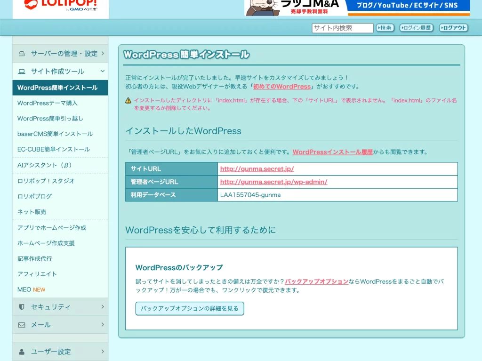Click the server management drive icon

(22, 54)
